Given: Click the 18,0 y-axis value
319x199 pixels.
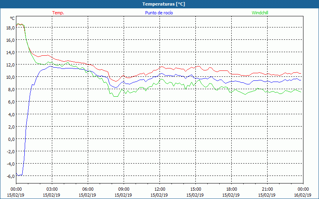Looking at the screenshot, I should pos(10,28).
